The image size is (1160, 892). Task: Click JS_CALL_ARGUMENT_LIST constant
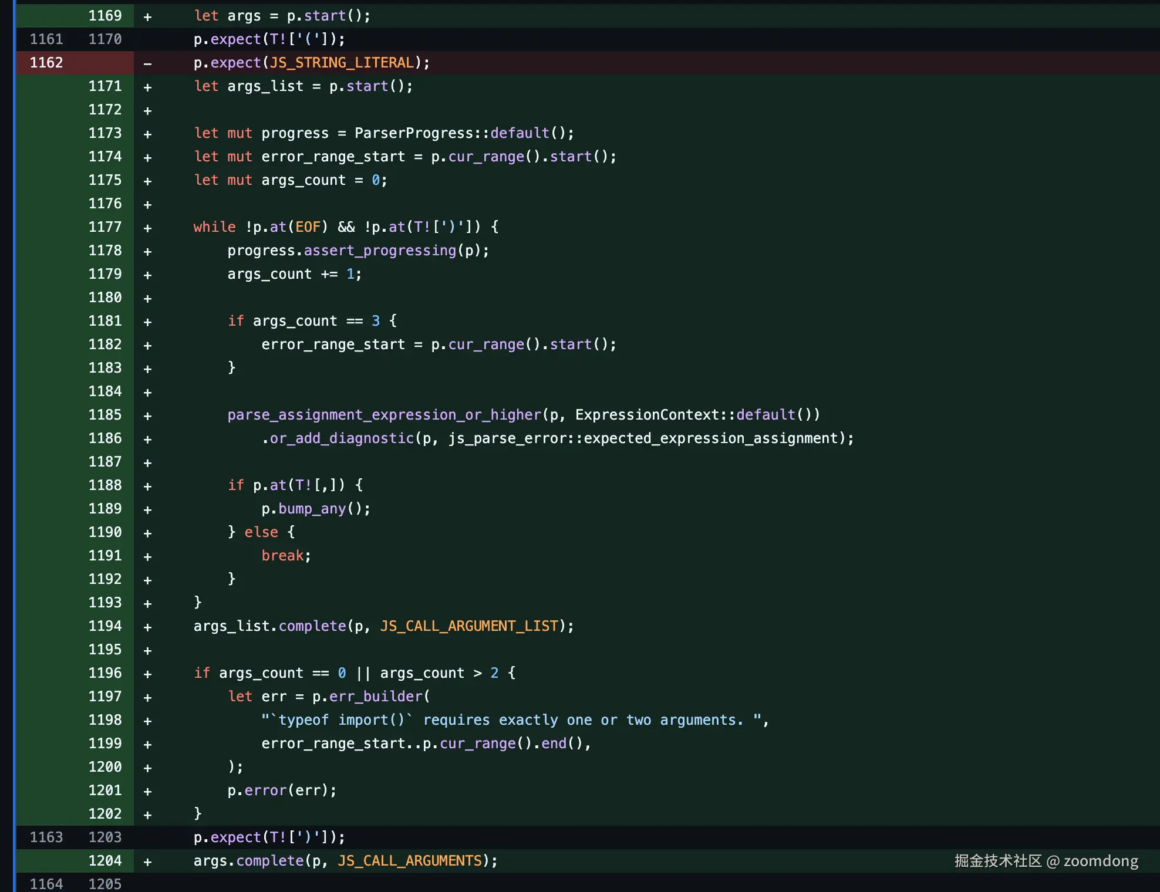pos(468,626)
